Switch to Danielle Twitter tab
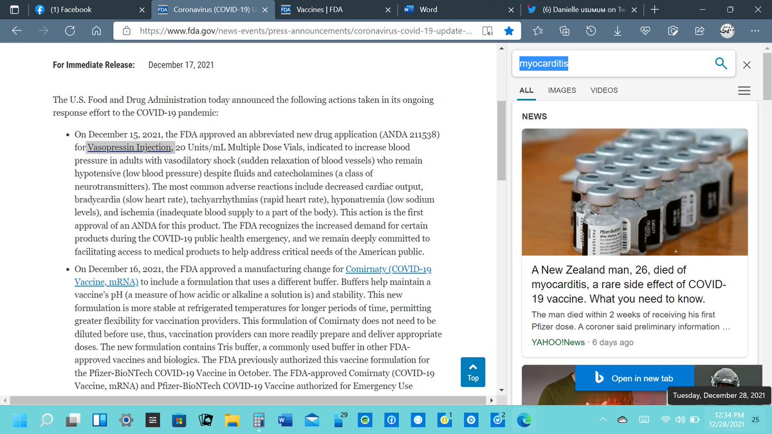Image resolution: width=772 pixels, height=434 pixels. coord(582,10)
